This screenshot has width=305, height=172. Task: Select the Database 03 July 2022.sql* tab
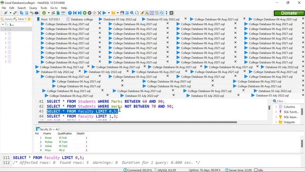click(142, 96)
